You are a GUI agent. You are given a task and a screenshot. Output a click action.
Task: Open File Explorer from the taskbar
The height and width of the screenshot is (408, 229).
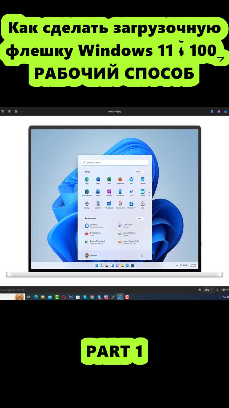point(43,297)
